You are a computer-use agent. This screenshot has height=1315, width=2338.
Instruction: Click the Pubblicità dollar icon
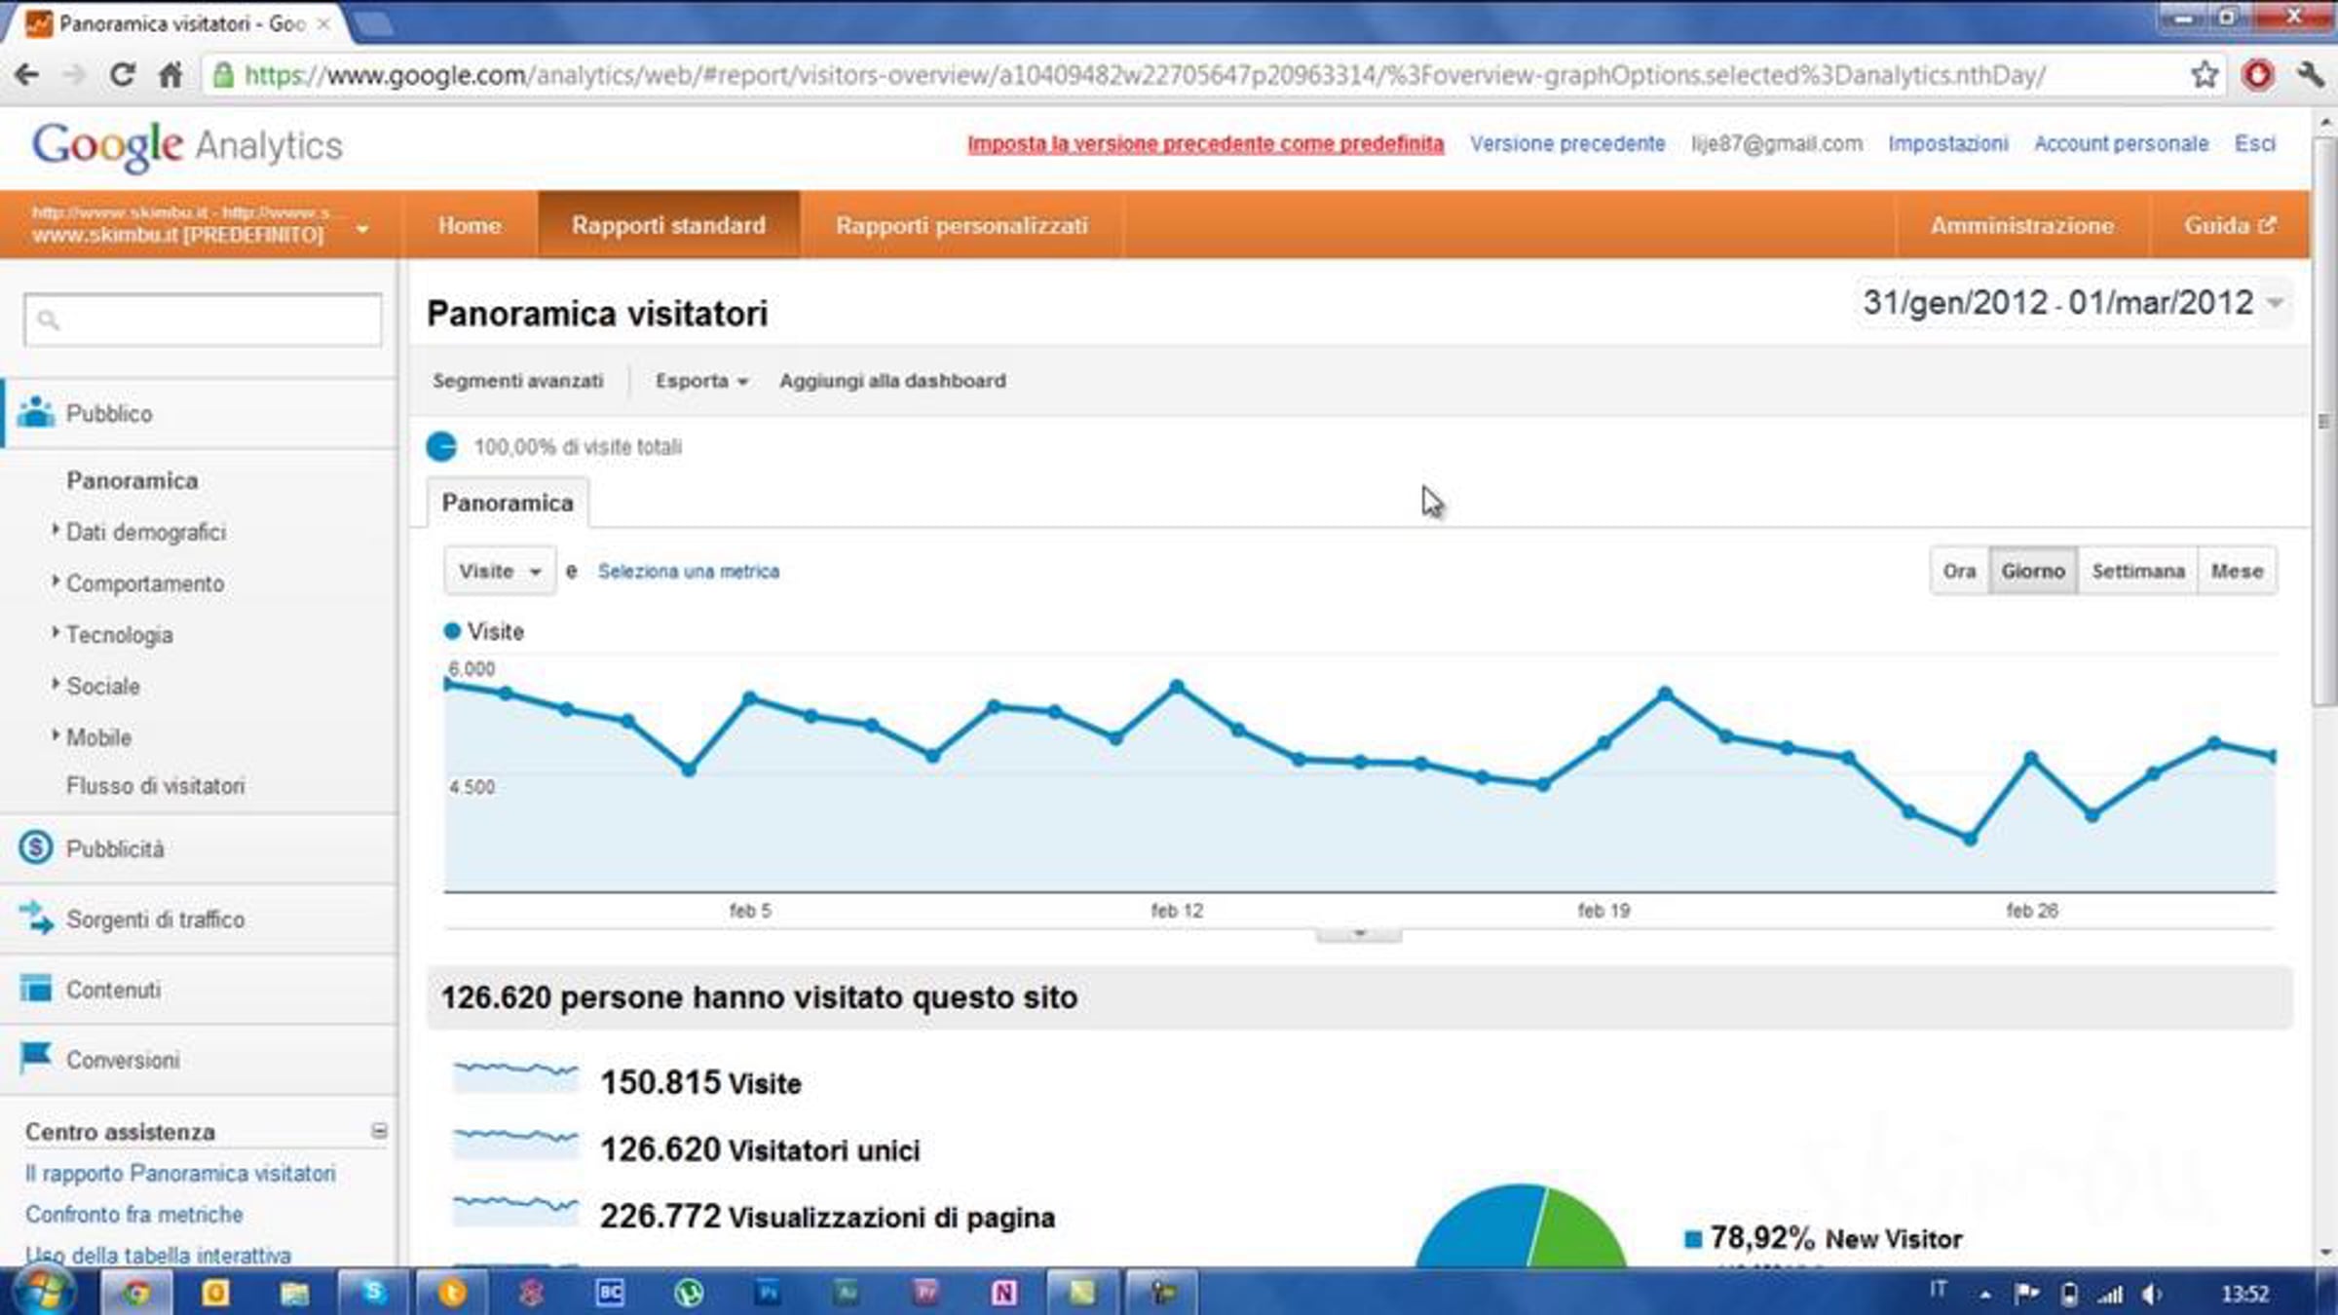(36, 848)
